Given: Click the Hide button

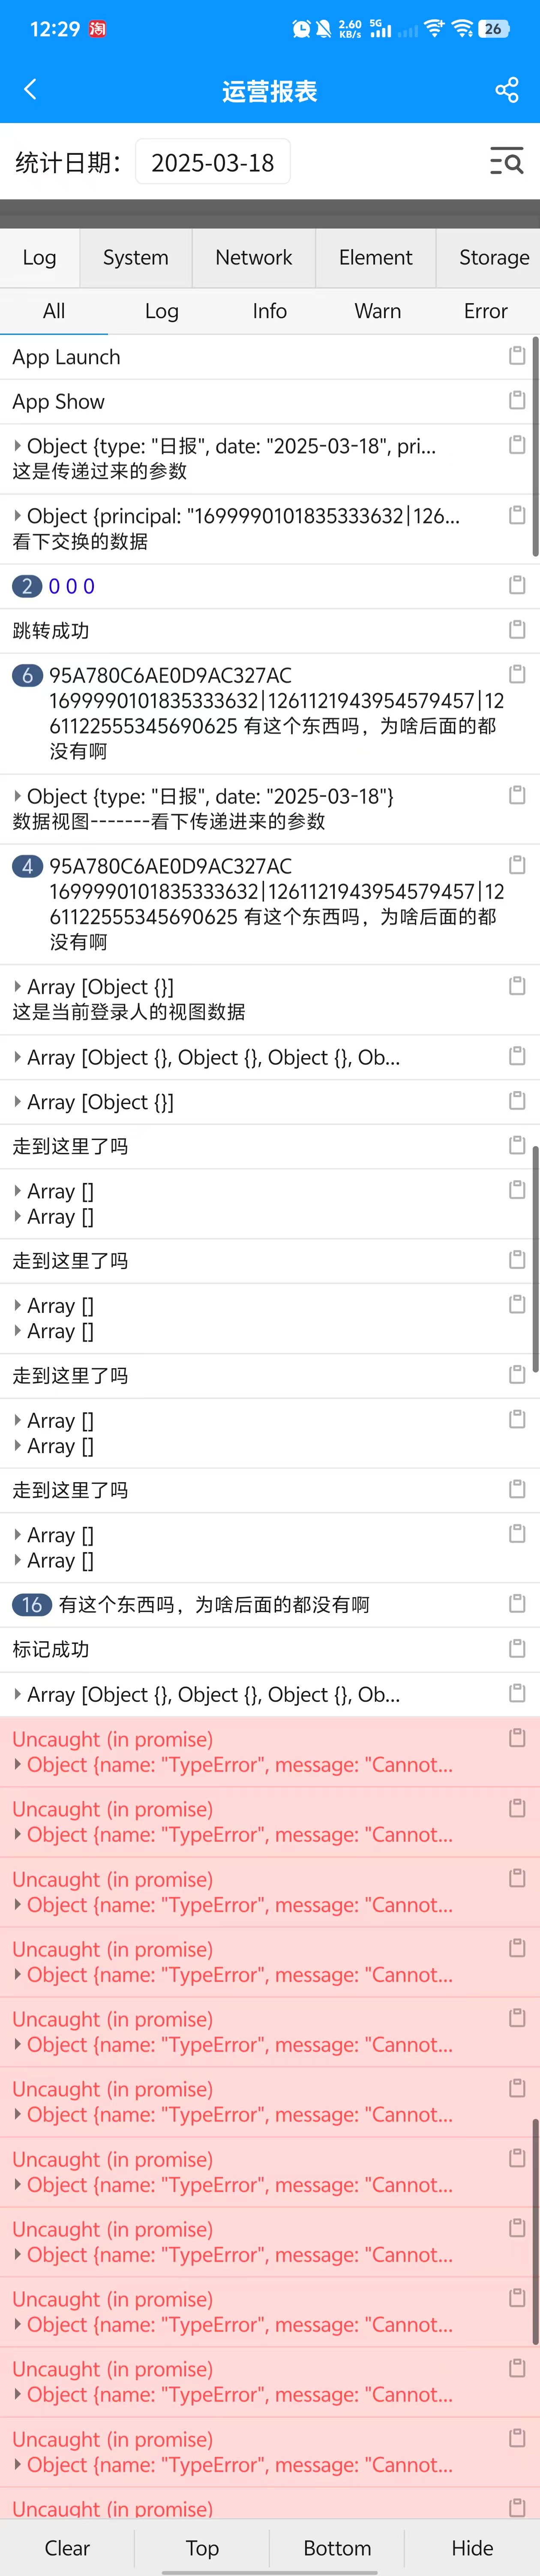Looking at the screenshot, I should click(472, 2547).
